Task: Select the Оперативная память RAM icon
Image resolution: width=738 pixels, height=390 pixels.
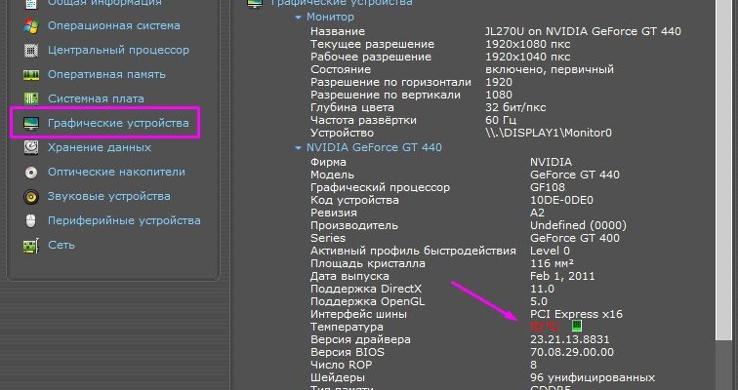Action: (x=31, y=75)
